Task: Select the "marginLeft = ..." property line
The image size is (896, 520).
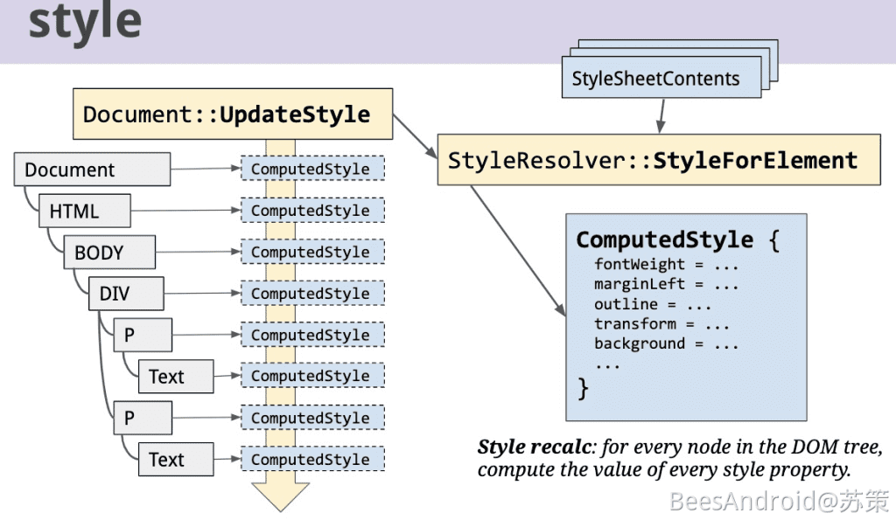Action: point(667,284)
